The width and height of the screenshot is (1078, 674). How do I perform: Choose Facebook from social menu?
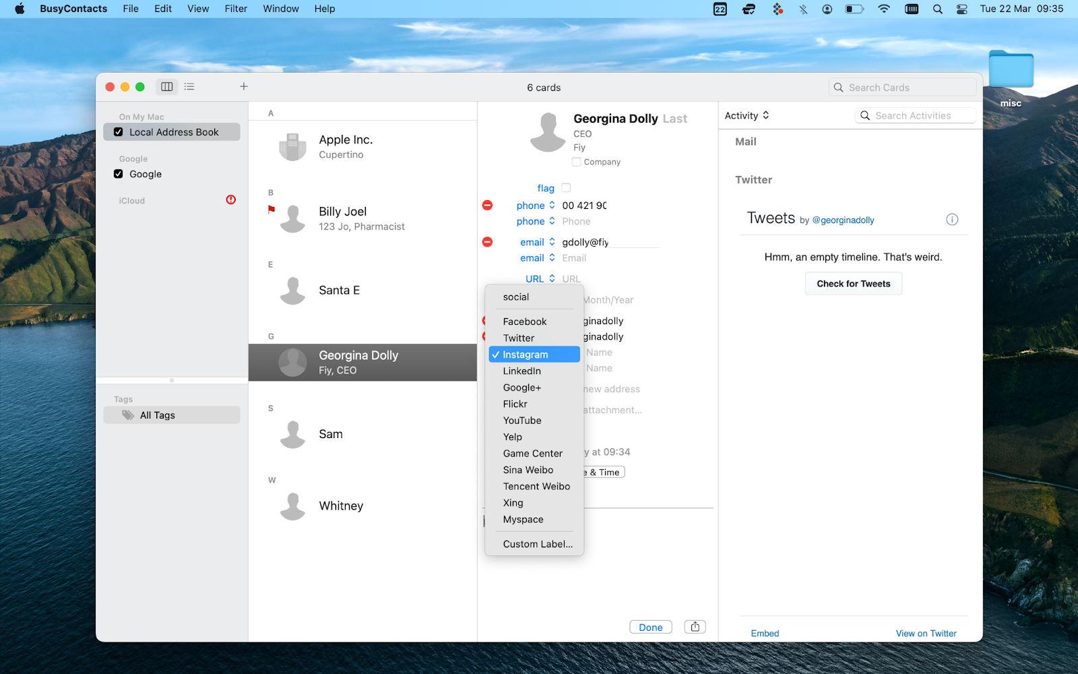point(534,321)
